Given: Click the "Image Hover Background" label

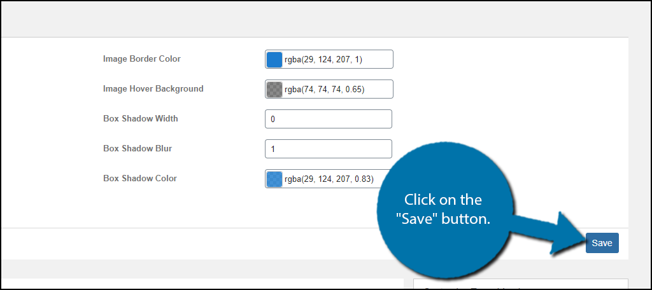Looking at the screenshot, I should tap(153, 88).
